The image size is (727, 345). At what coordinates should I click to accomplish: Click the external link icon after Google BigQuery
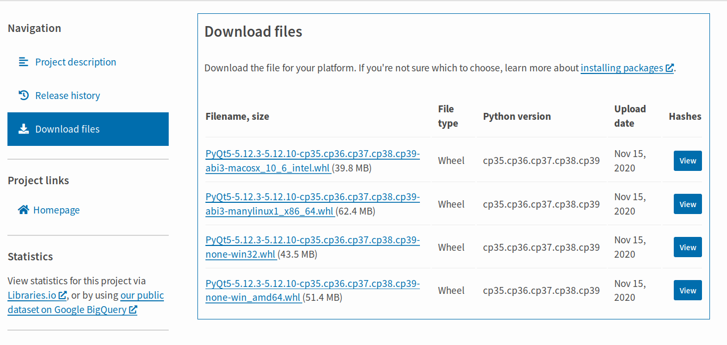(133, 309)
